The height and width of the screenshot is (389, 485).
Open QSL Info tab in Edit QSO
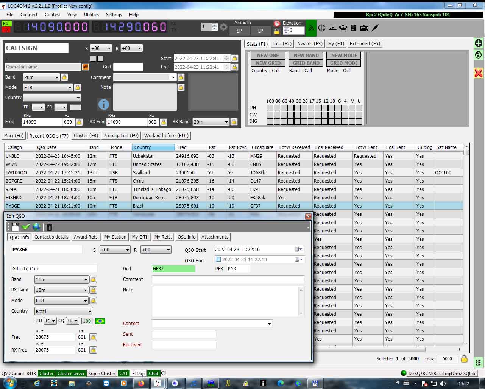click(187, 237)
